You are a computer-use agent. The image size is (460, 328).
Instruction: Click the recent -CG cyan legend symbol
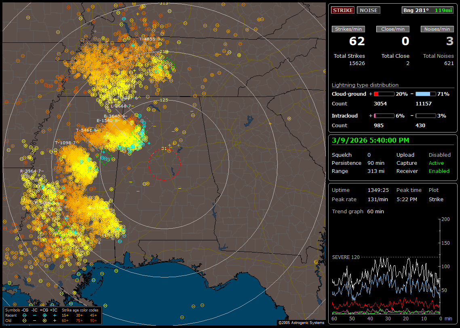tap(25, 315)
